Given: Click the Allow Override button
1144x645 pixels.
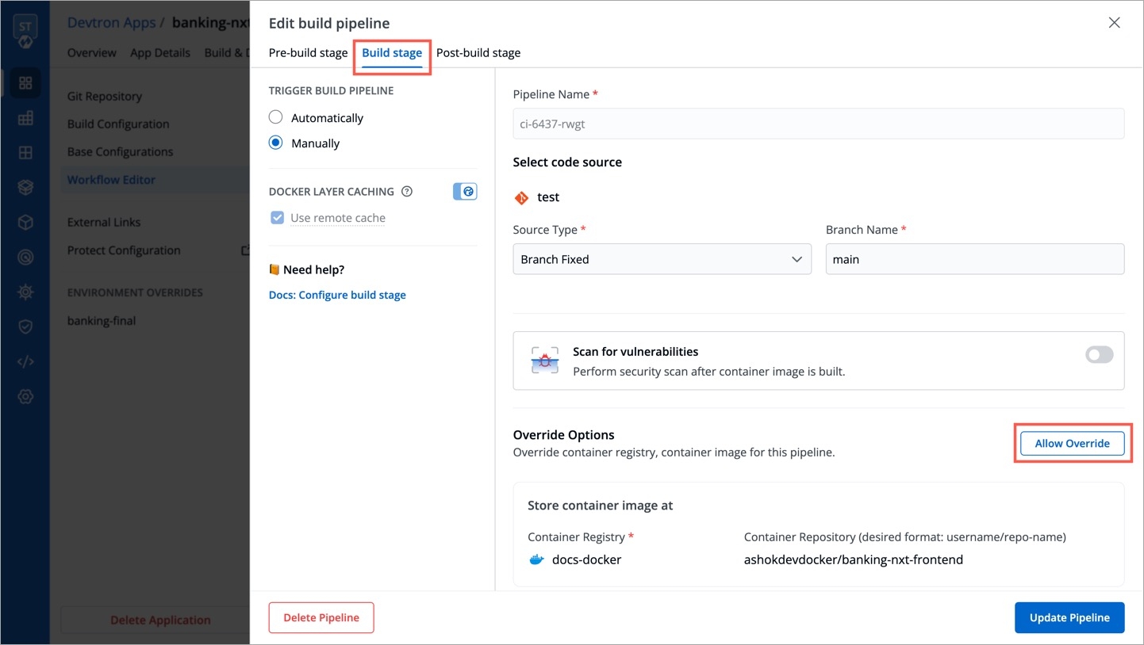Looking at the screenshot, I should click(x=1072, y=444).
